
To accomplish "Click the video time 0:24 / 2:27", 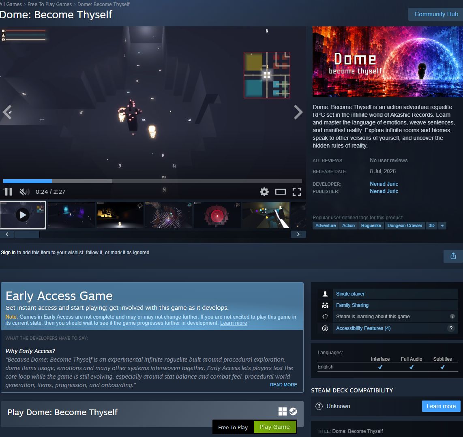I will tap(51, 192).
